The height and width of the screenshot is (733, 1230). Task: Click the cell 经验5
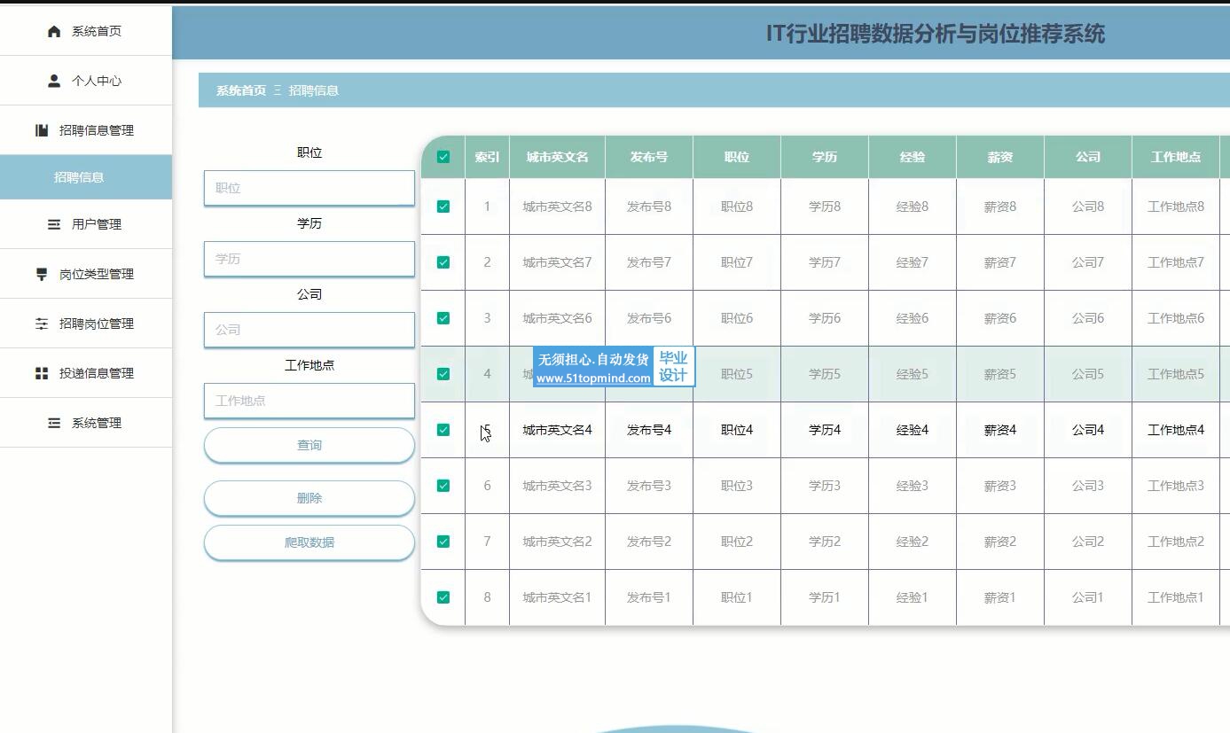coord(913,374)
